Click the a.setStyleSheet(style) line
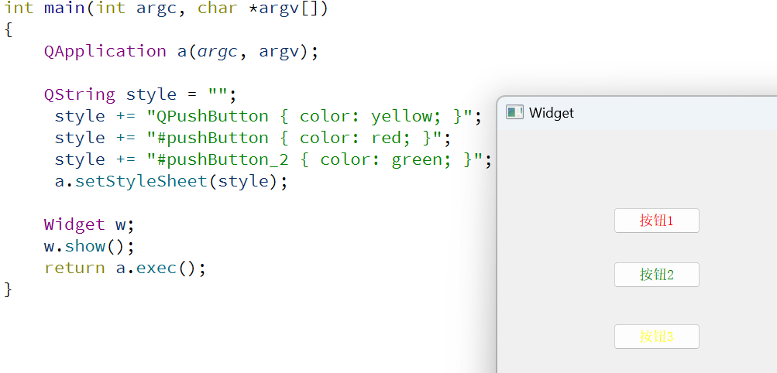 coord(171,181)
